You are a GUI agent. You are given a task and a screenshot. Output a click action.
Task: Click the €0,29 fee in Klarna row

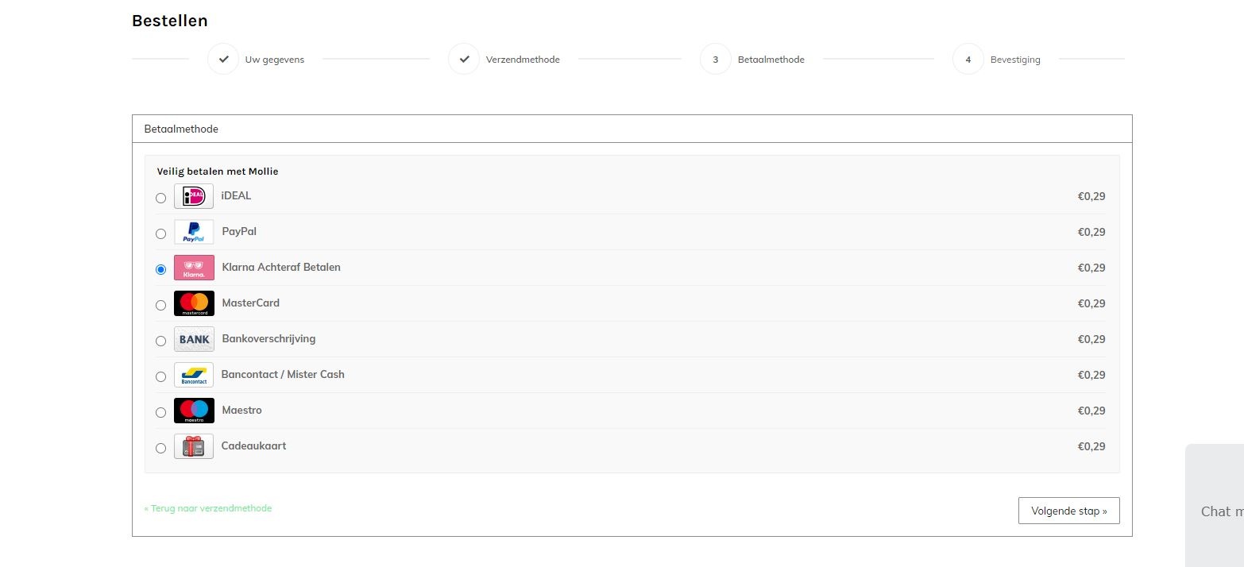click(1091, 268)
